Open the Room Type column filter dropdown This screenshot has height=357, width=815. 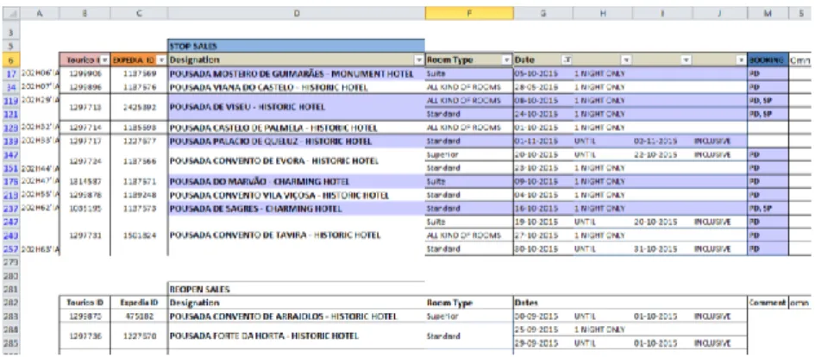click(507, 60)
